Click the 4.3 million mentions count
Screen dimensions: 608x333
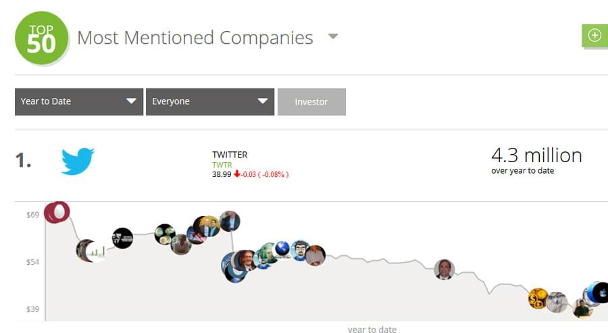click(536, 155)
